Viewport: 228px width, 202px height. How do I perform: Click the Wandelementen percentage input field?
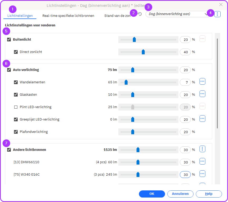(185, 82)
